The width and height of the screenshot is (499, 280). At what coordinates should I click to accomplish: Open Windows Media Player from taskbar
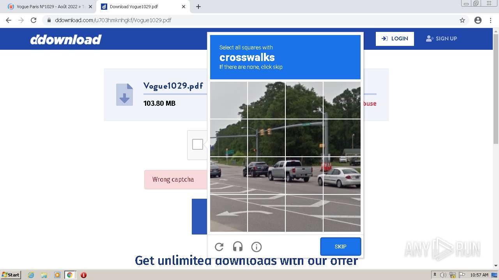click(x=57, y=275)
